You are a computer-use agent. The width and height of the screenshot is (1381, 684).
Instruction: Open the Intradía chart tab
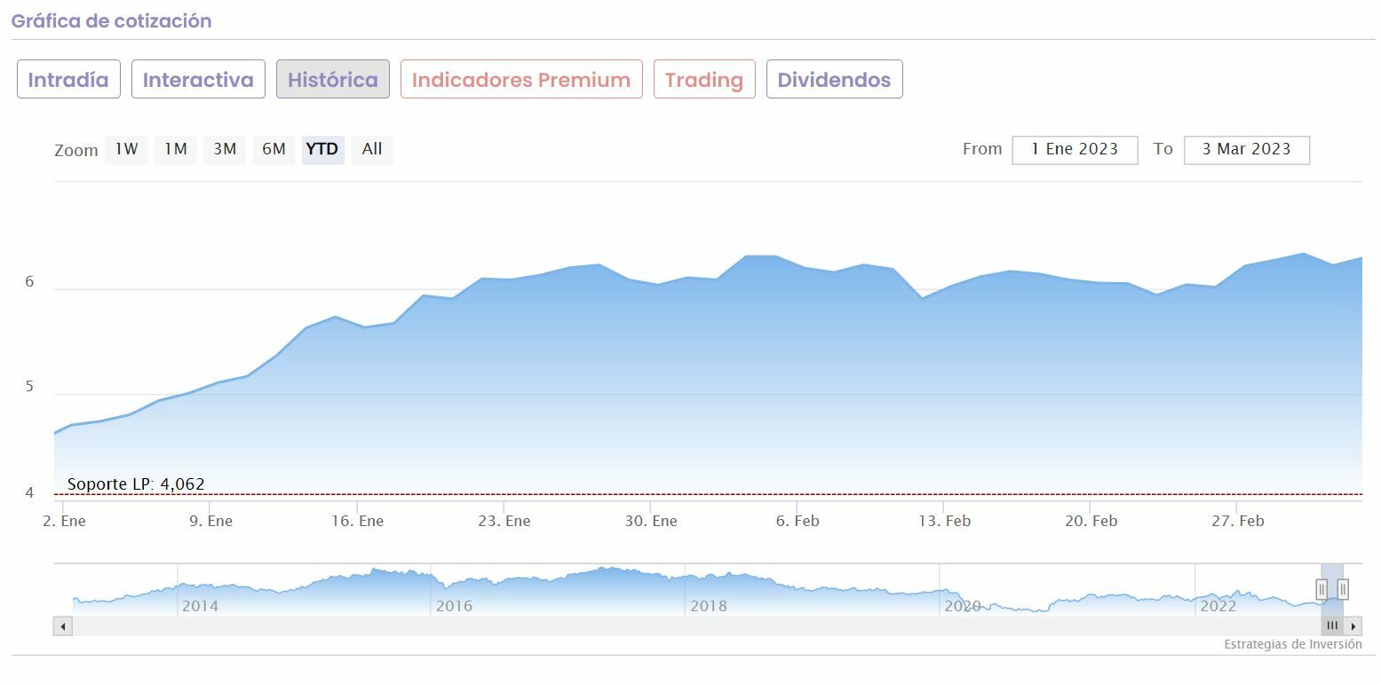click(x=68, y=80)
